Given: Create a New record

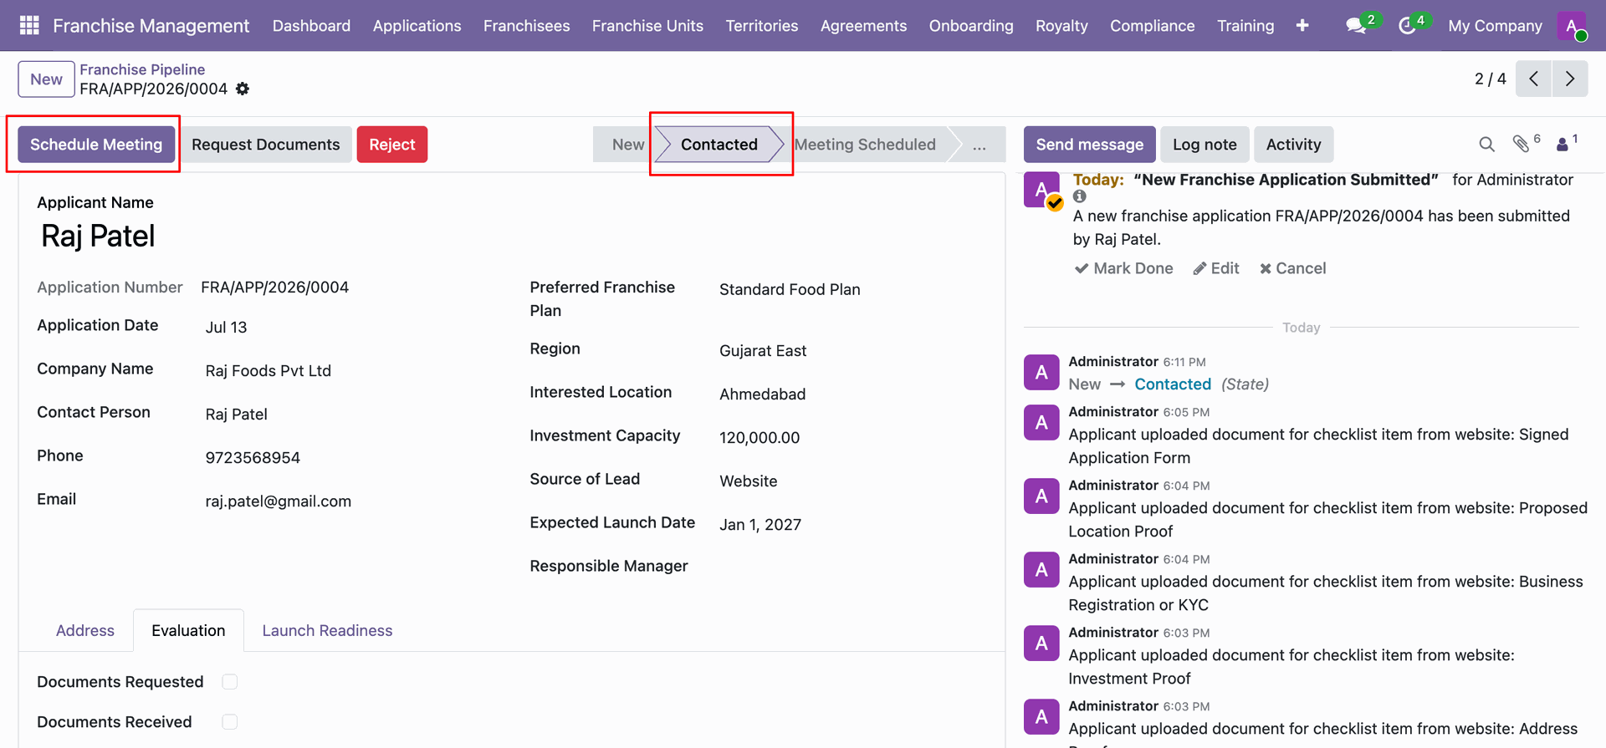Looking at the screenshot, I should click(46, 79).
